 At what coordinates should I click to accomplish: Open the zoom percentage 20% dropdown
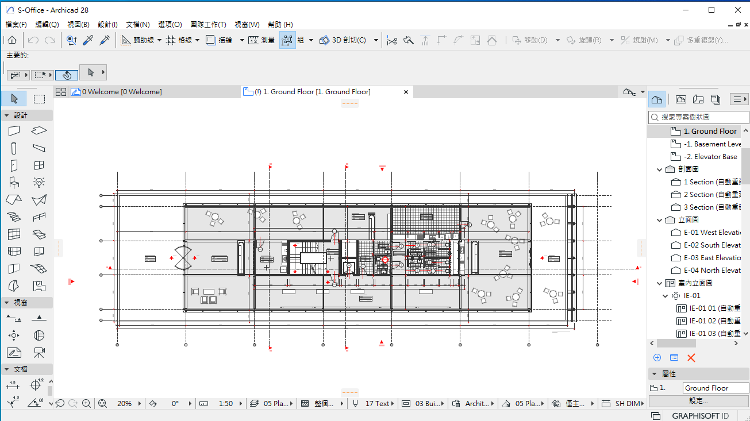(140, 404)
